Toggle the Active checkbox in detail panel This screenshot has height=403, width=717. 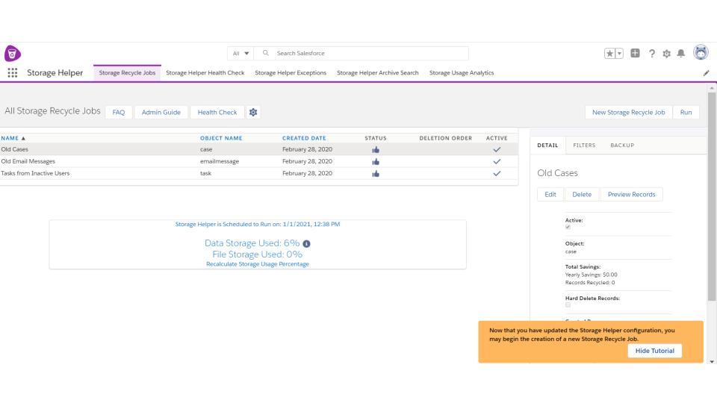click(x=568, y=227)
